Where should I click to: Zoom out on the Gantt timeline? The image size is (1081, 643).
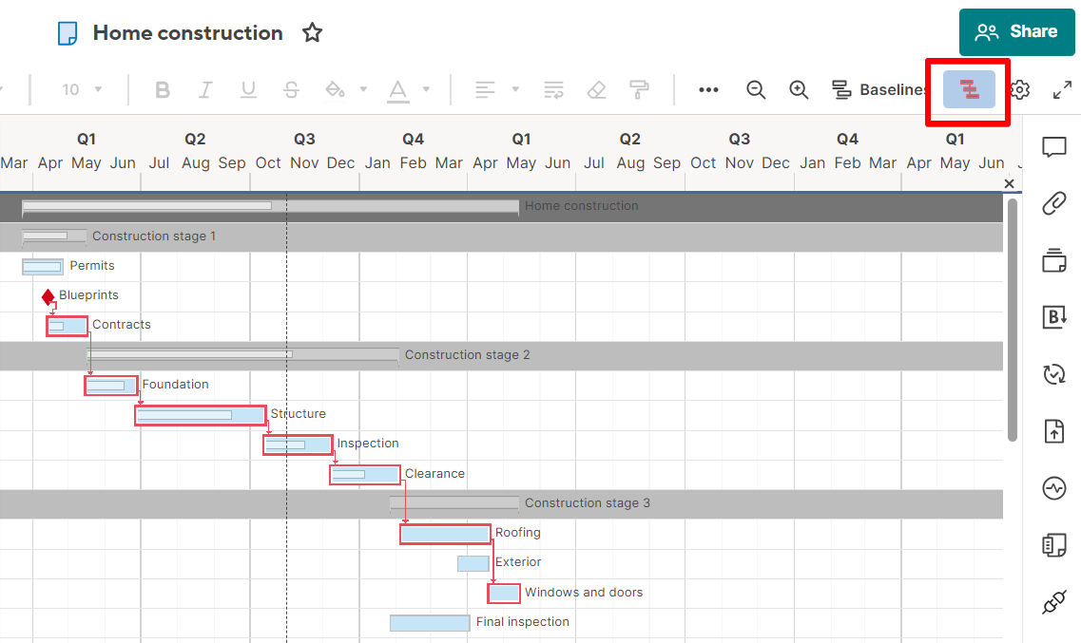tap(756, 89)
